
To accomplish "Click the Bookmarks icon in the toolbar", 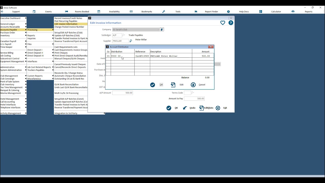I will pyautogui.click(x=131, y=11).
